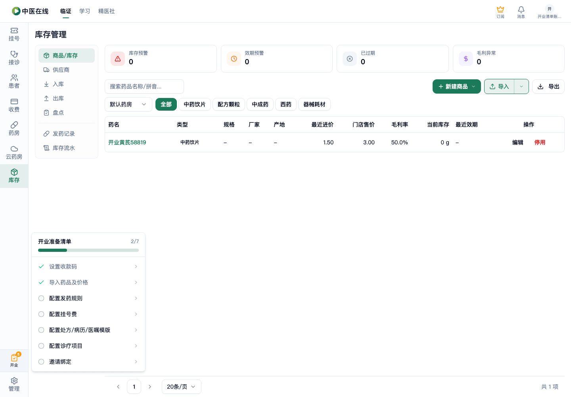
Task: Expand 邀请绑定 row chevron
Action: (136, 362)
